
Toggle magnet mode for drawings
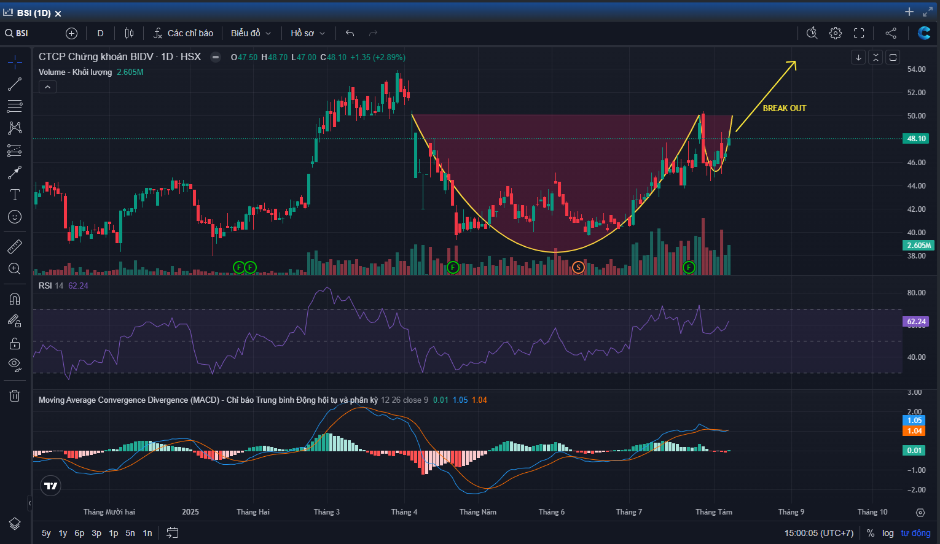click(x=15, y=299)
